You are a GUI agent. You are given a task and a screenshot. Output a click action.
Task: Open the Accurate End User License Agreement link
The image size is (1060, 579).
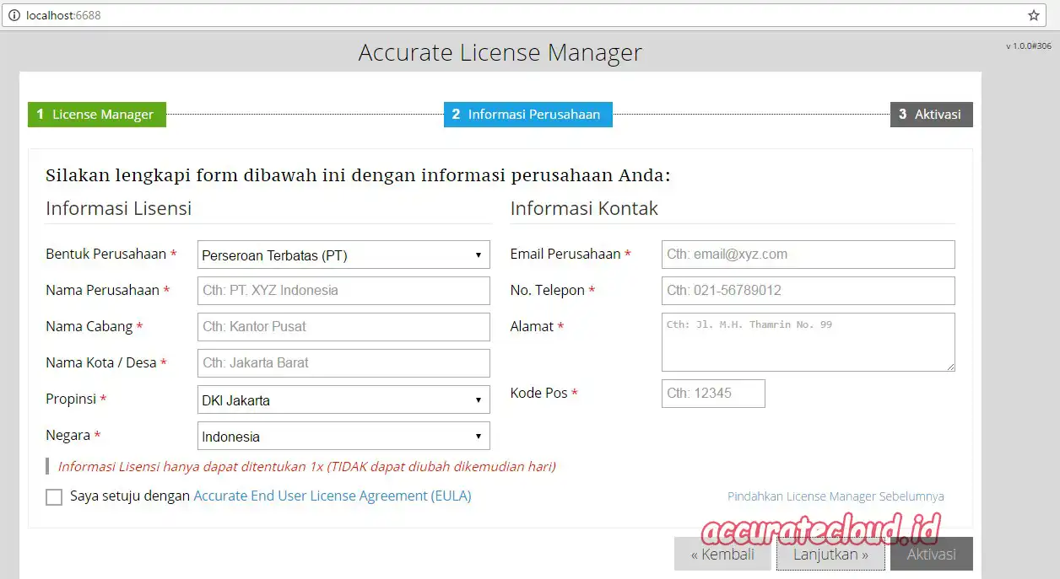pos(333,496)
